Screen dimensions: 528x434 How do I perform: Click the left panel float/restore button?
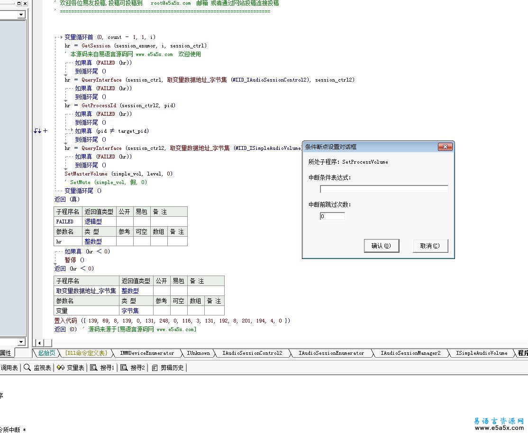coord(19,3)
